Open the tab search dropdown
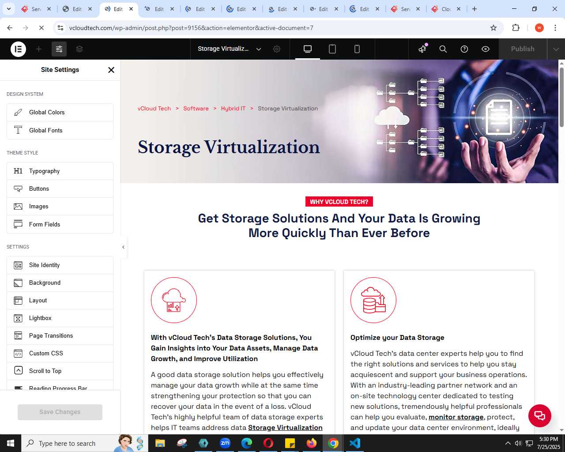The width and height of the screenshot is (565, 452). coord(8,9)
